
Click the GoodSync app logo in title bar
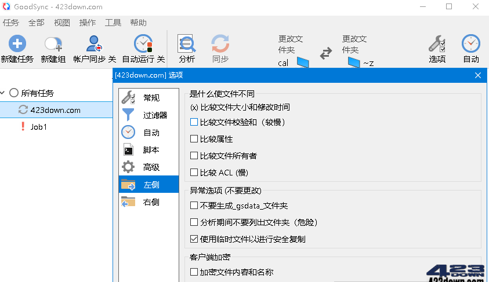tap(6, 6)
